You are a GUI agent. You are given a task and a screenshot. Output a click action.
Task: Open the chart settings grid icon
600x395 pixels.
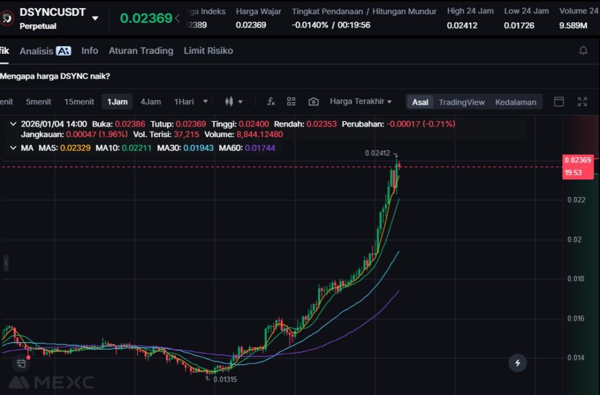pos(291,101)
